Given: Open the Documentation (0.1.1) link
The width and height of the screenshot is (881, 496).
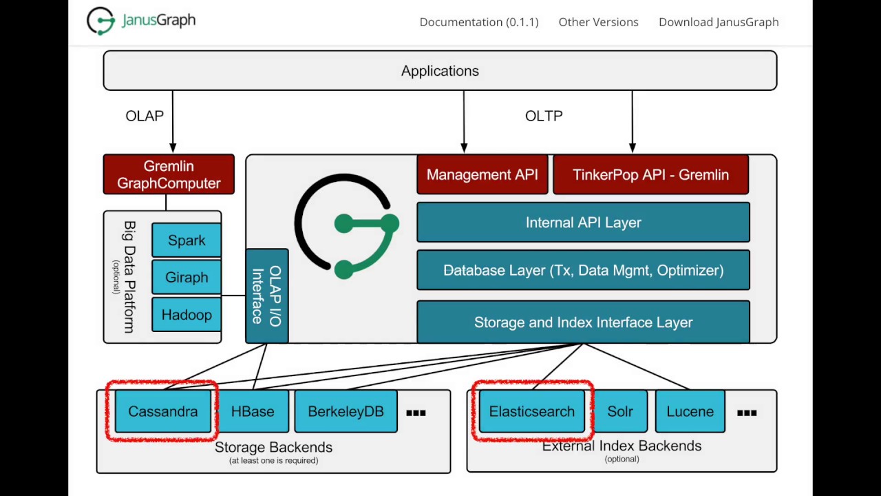Looking at the screenshot, I should pyautogui.click(x=479, y=22).
